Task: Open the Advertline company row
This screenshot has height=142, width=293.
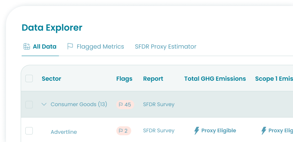Action: (x=64, y=132)
